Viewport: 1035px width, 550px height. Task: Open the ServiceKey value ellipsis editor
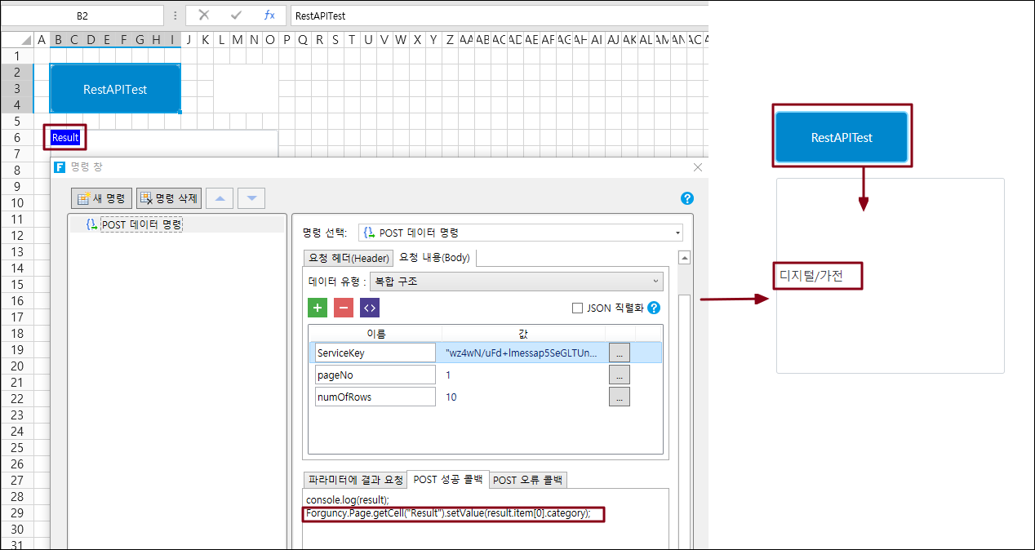[619, 353]
